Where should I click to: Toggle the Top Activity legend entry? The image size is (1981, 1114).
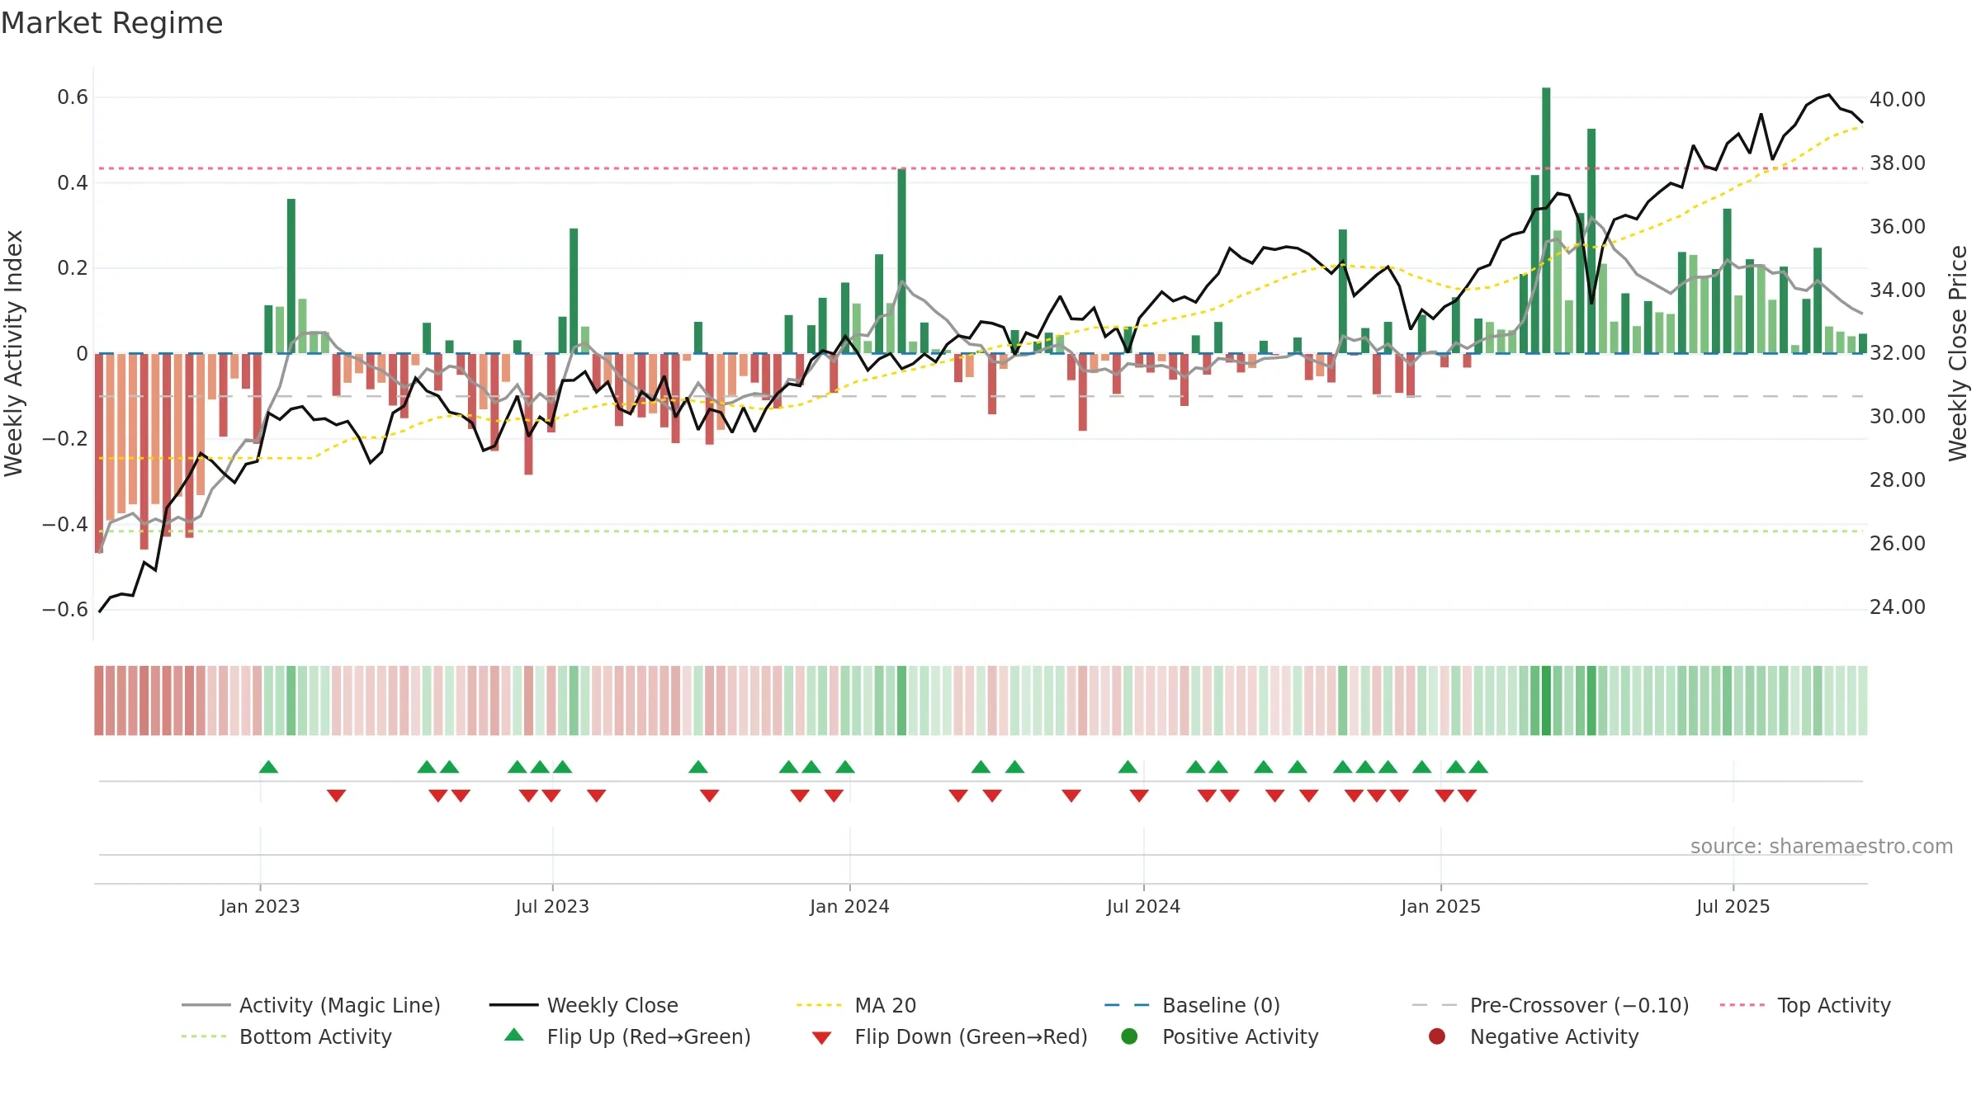pyautogui.click(x=1805, y=1005)
